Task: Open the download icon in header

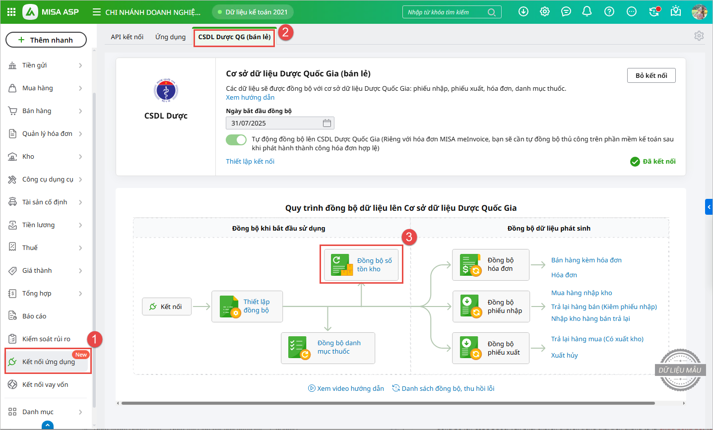Action: pyautogui.click(x=523, y=11)
